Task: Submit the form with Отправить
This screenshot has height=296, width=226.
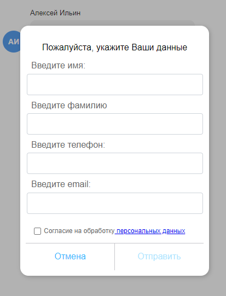Action: [x=159, y=257]
